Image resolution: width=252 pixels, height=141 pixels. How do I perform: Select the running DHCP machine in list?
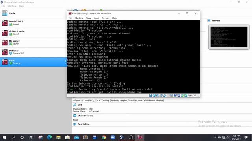pos(33,62)
